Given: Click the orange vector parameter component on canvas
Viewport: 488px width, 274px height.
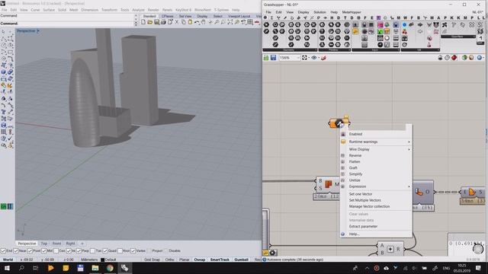Looking at the screenshot, I should coord(339,123).
